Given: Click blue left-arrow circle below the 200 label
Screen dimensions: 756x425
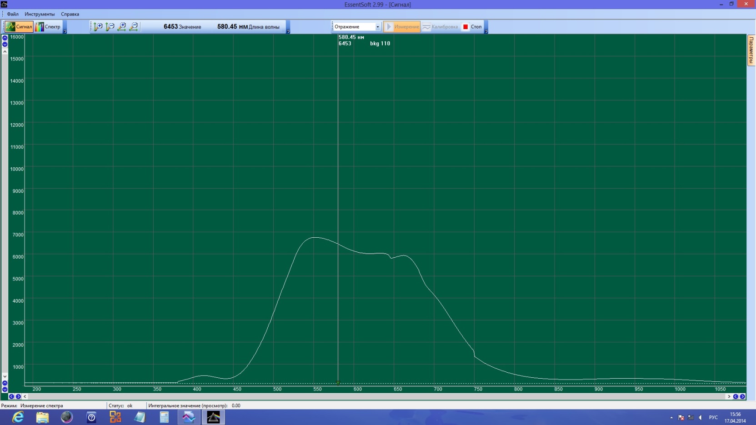Looking at the screenshot, I should click(11, 396).
